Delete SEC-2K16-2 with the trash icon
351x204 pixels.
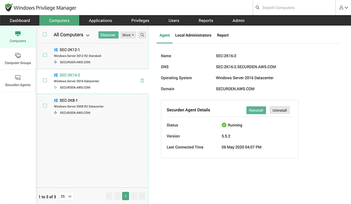[x=142, y=81]
